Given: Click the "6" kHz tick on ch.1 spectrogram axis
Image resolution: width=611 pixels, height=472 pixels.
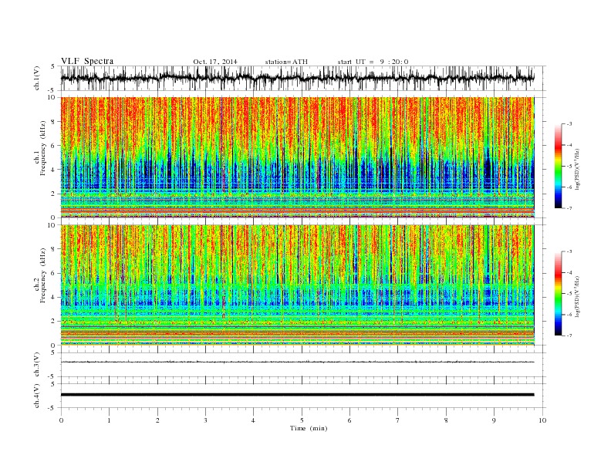Looking at the screenshot, I should (54, 145).
